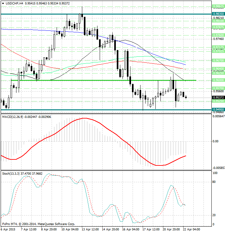The height and width of the screenshot is (232, 225).
Task: Click the 0.95250 level label
Action: pos(218,101)
